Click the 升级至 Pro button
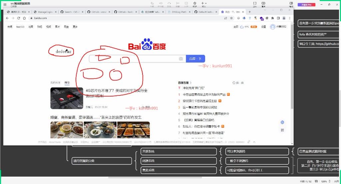 pyautogui.click(x=306, y=5)
